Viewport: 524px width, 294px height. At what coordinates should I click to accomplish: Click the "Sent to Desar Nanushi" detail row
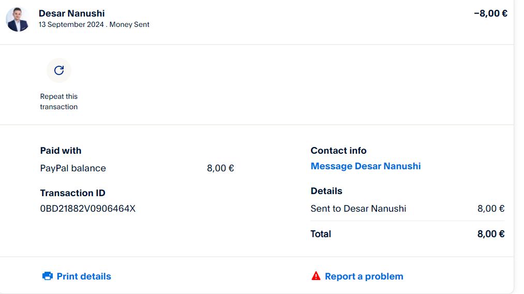(358, 209)
